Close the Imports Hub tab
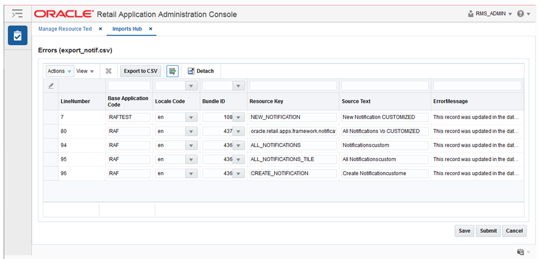 pyautogui.click(x=150, y=29)
